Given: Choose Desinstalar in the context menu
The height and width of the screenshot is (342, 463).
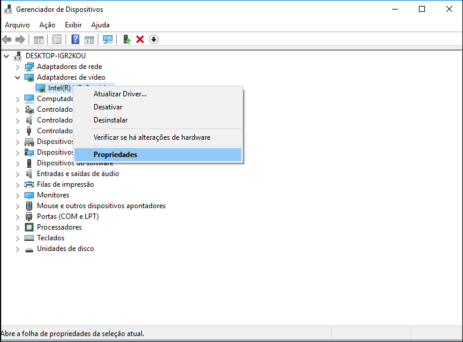Looking at the screenshot, I should point(158,120).
